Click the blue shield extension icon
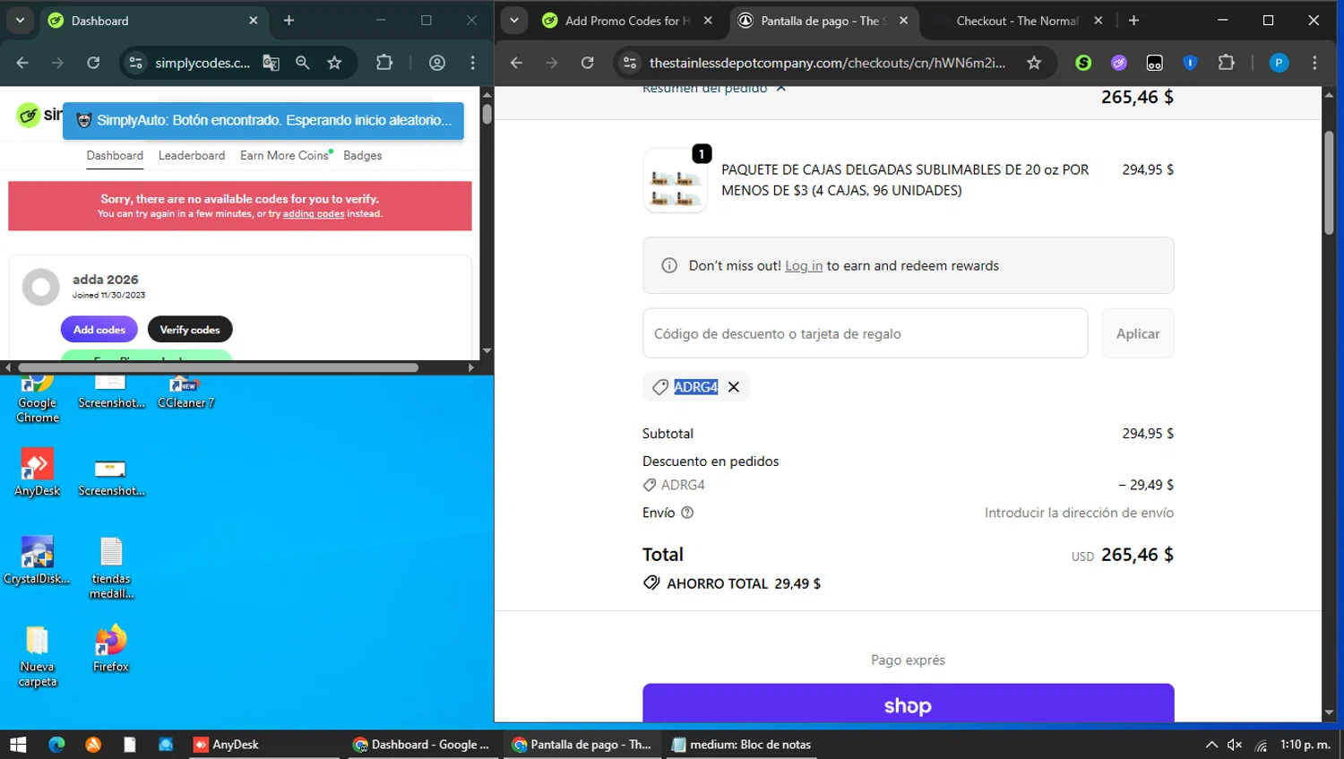1344x759 pixels. point(1190,63)
